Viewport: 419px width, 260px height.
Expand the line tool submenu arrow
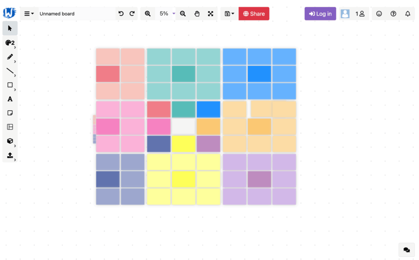point(15,76)
